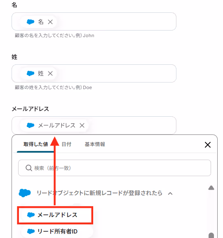Close the value picker panel
The height and width of the screenshot is (238, 223).
208,145
